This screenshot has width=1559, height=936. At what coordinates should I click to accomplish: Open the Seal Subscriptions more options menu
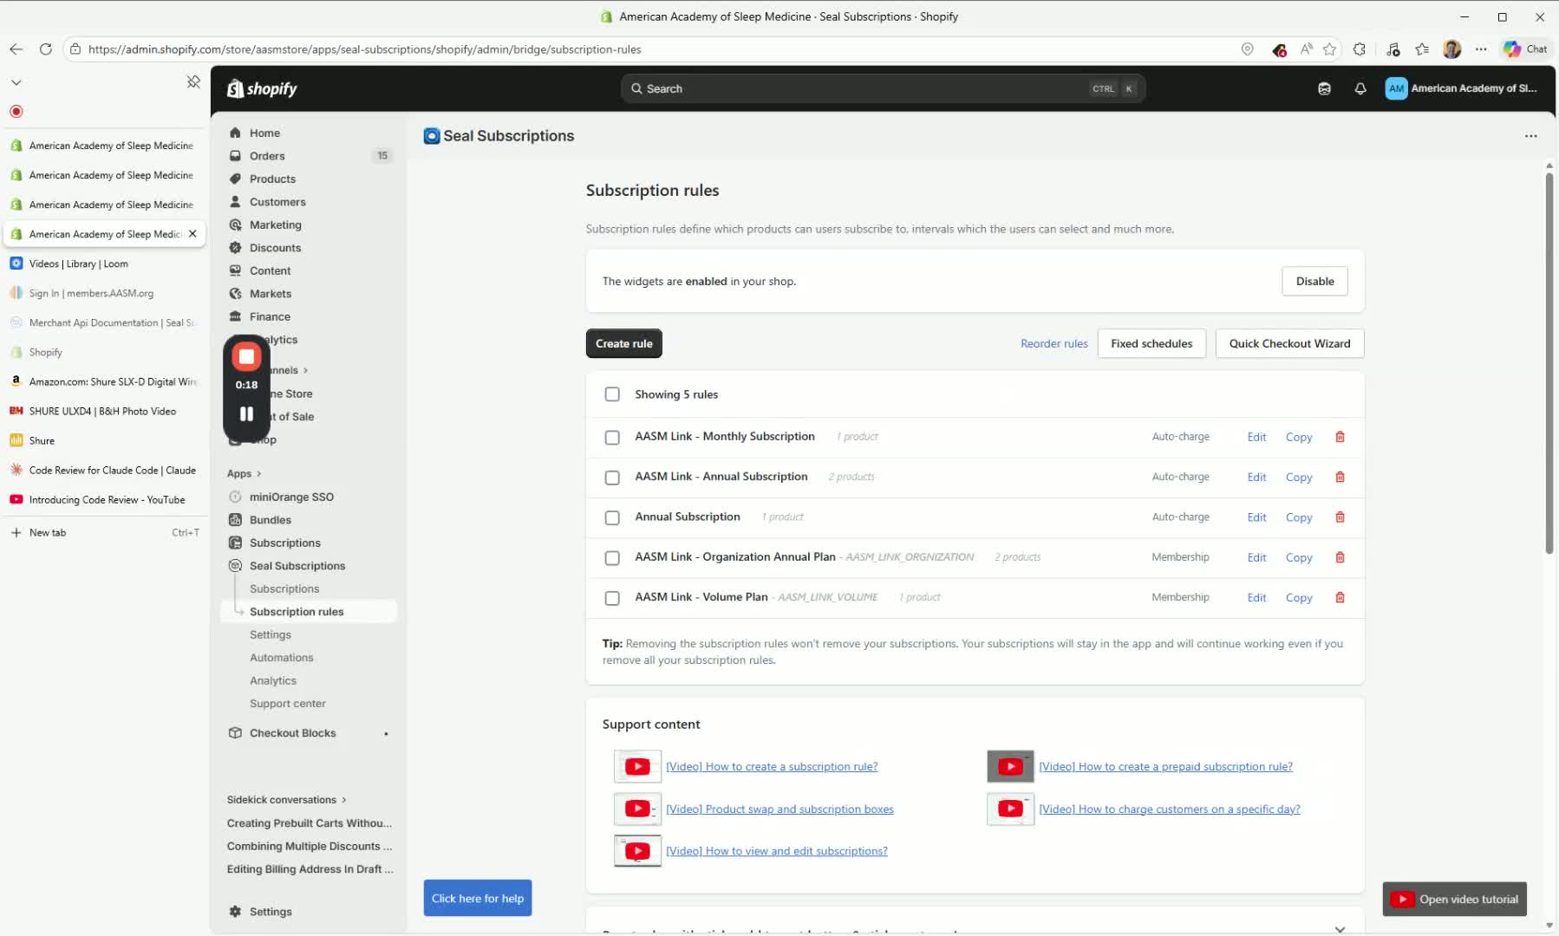(x=1530, y=136)
